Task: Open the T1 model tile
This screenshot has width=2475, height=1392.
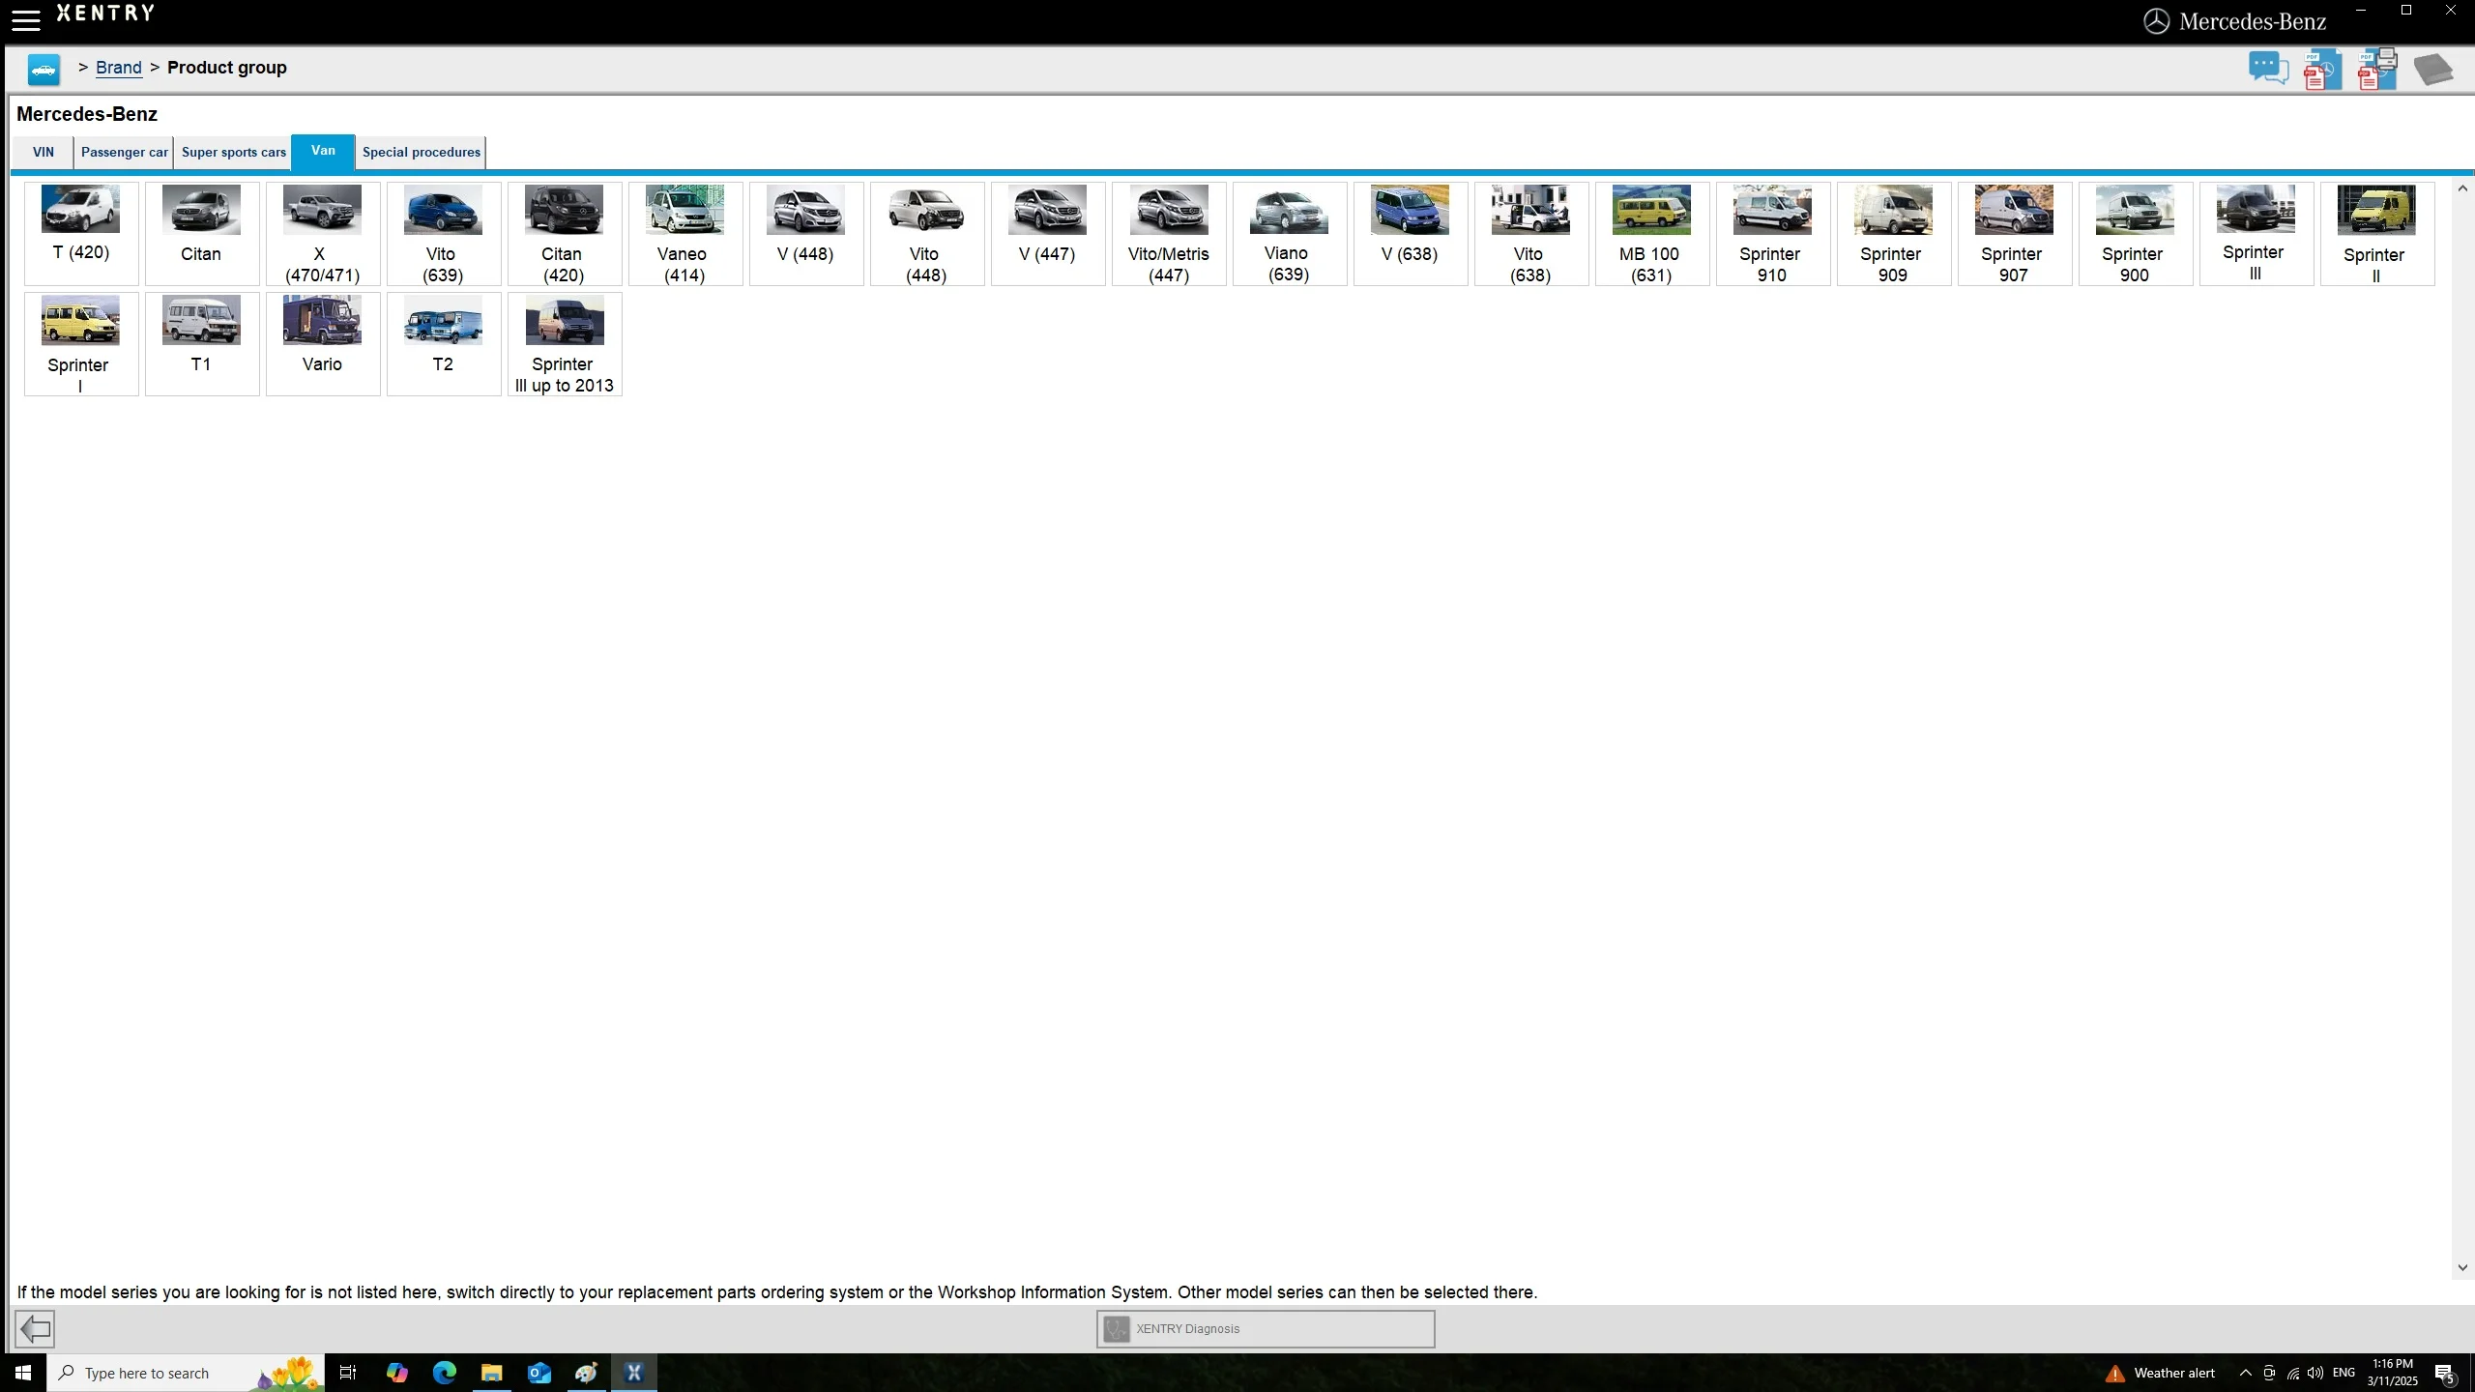Action: [x=202, y=344]
